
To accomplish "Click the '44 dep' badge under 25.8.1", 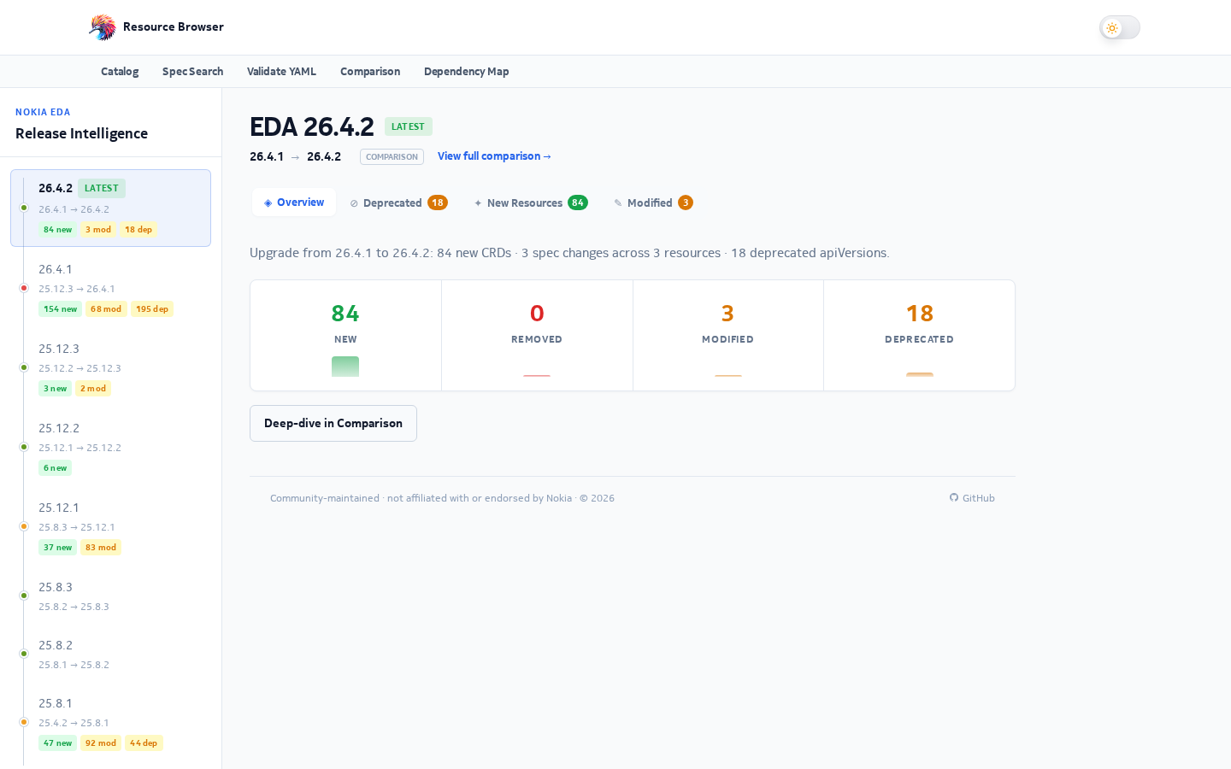I will [144, 743].
